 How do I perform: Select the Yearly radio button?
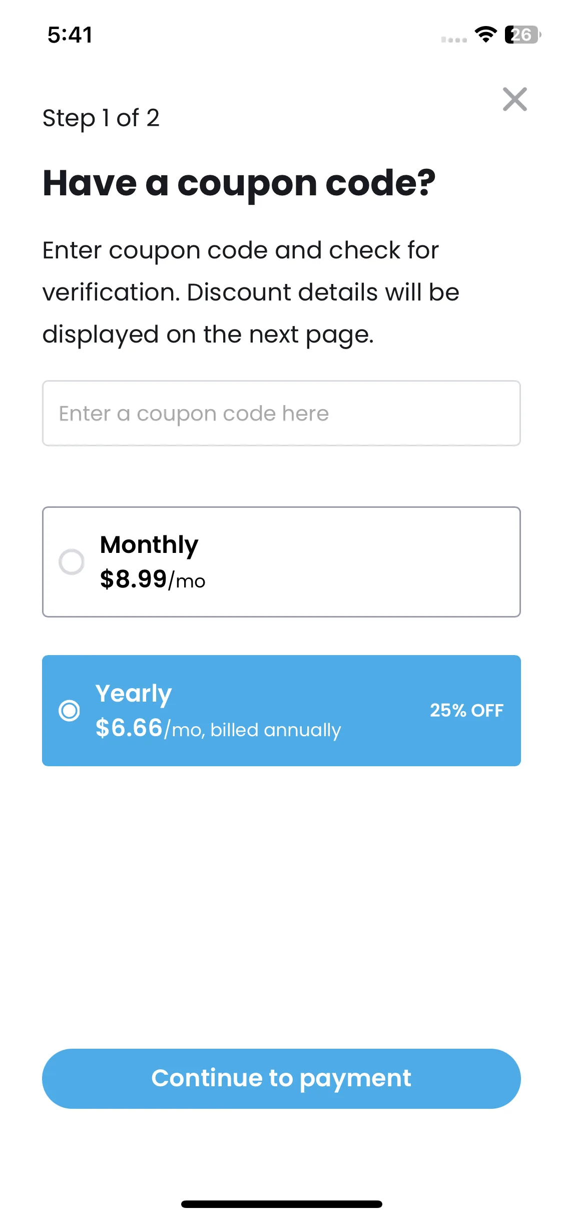pyautogui.click(x=69, y=710)
